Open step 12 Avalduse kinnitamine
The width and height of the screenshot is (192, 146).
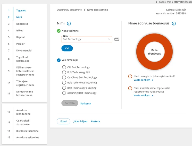23,112
